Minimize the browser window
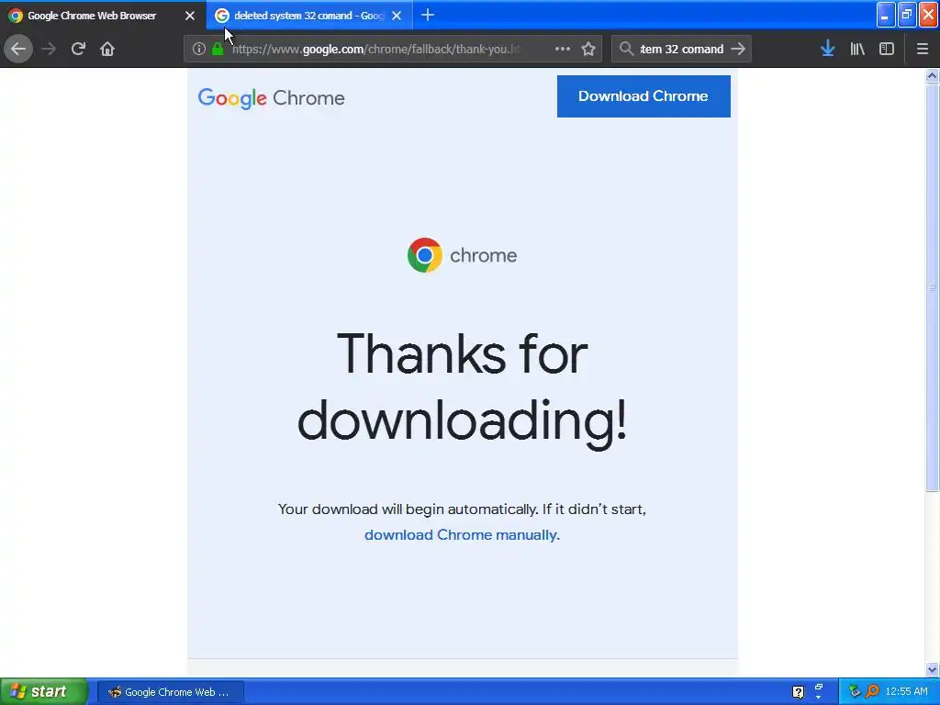Viewport: 940px width, 705px height. coord(886,15)
